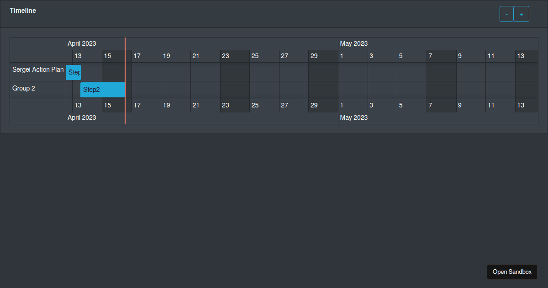Click the Sergei Action Plan row label
Image resolution: width=548 pixels, height=288 pixels.
[38, 69]
